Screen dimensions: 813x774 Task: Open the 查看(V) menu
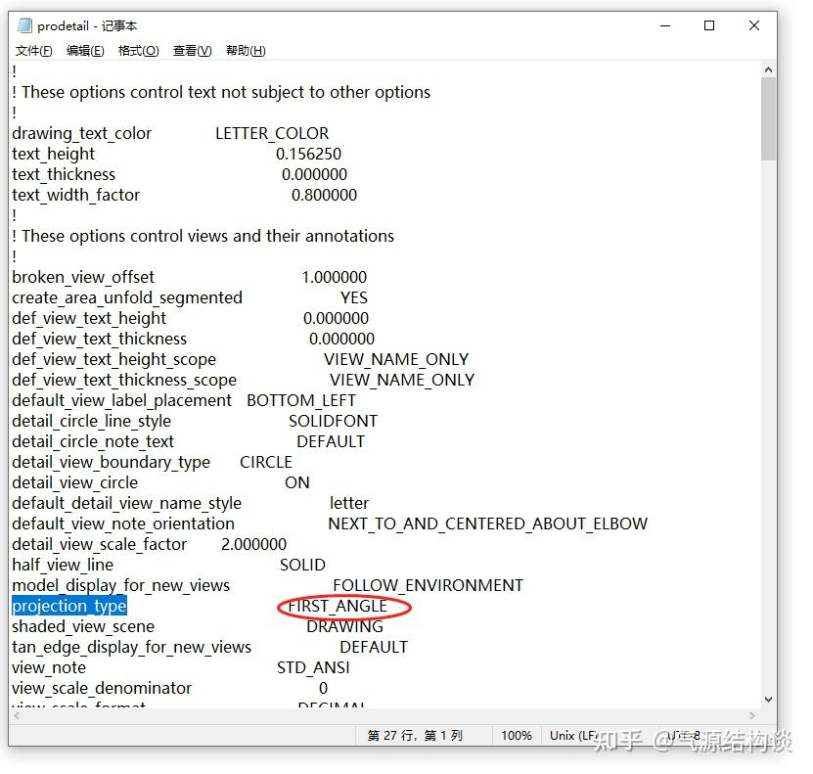[x=193, y=51]
